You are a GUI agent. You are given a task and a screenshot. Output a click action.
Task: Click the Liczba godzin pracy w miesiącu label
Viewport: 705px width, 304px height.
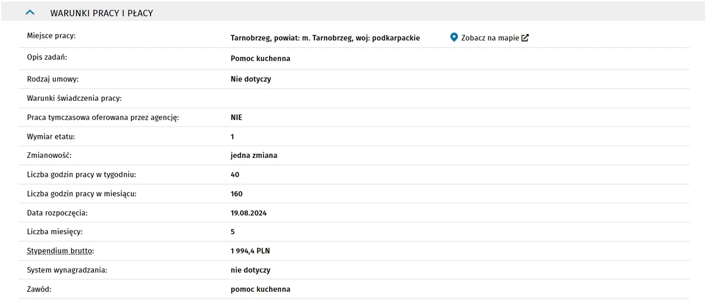click(x=82, y=194)
